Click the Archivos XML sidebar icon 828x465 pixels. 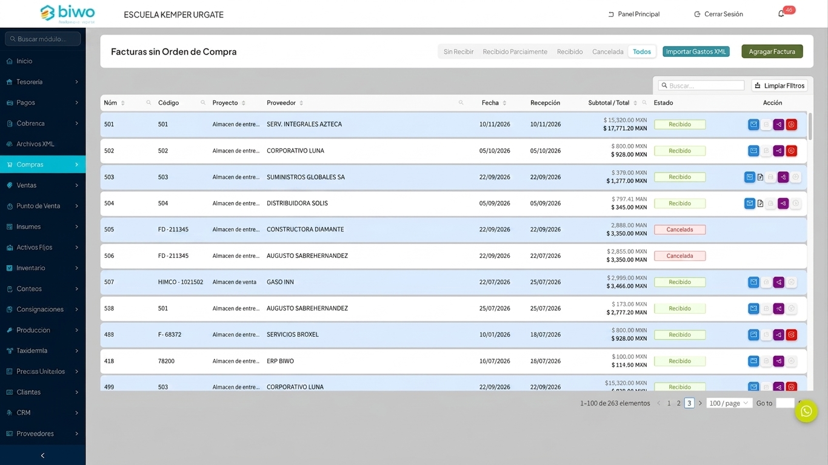(9, 144)
